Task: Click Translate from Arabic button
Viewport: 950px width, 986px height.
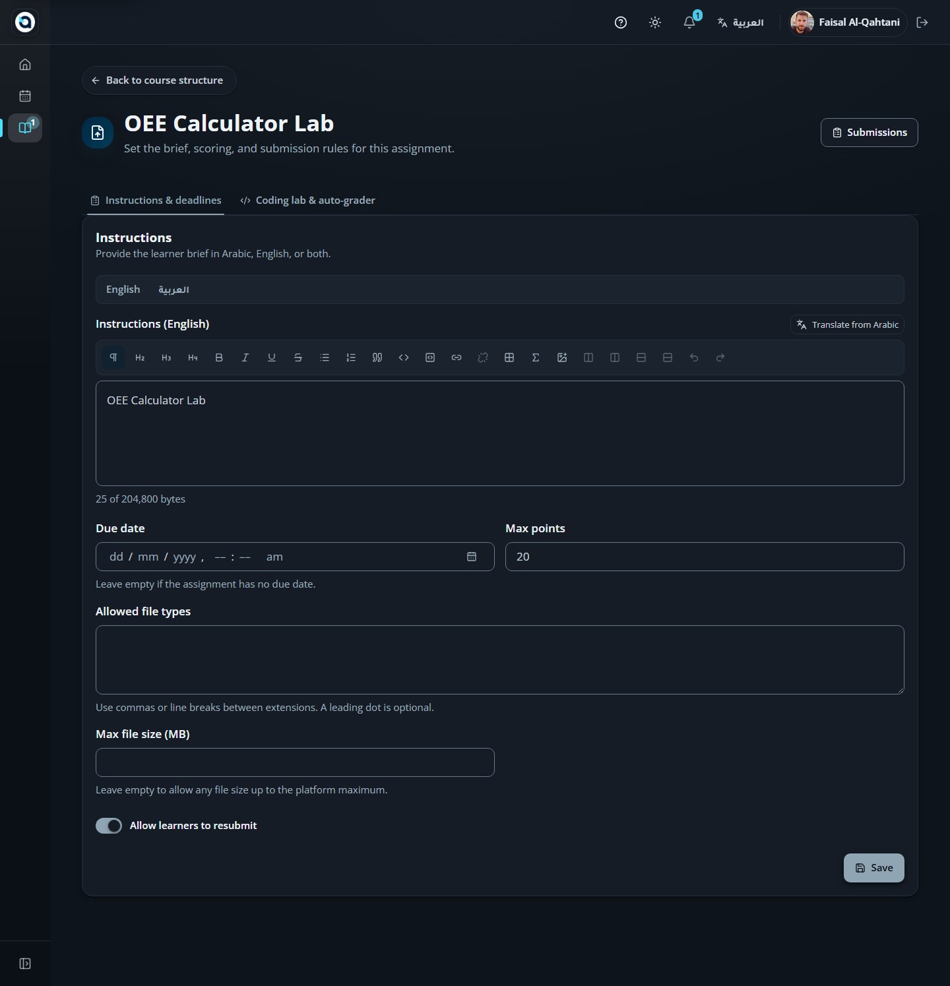Action: point(847,324)
